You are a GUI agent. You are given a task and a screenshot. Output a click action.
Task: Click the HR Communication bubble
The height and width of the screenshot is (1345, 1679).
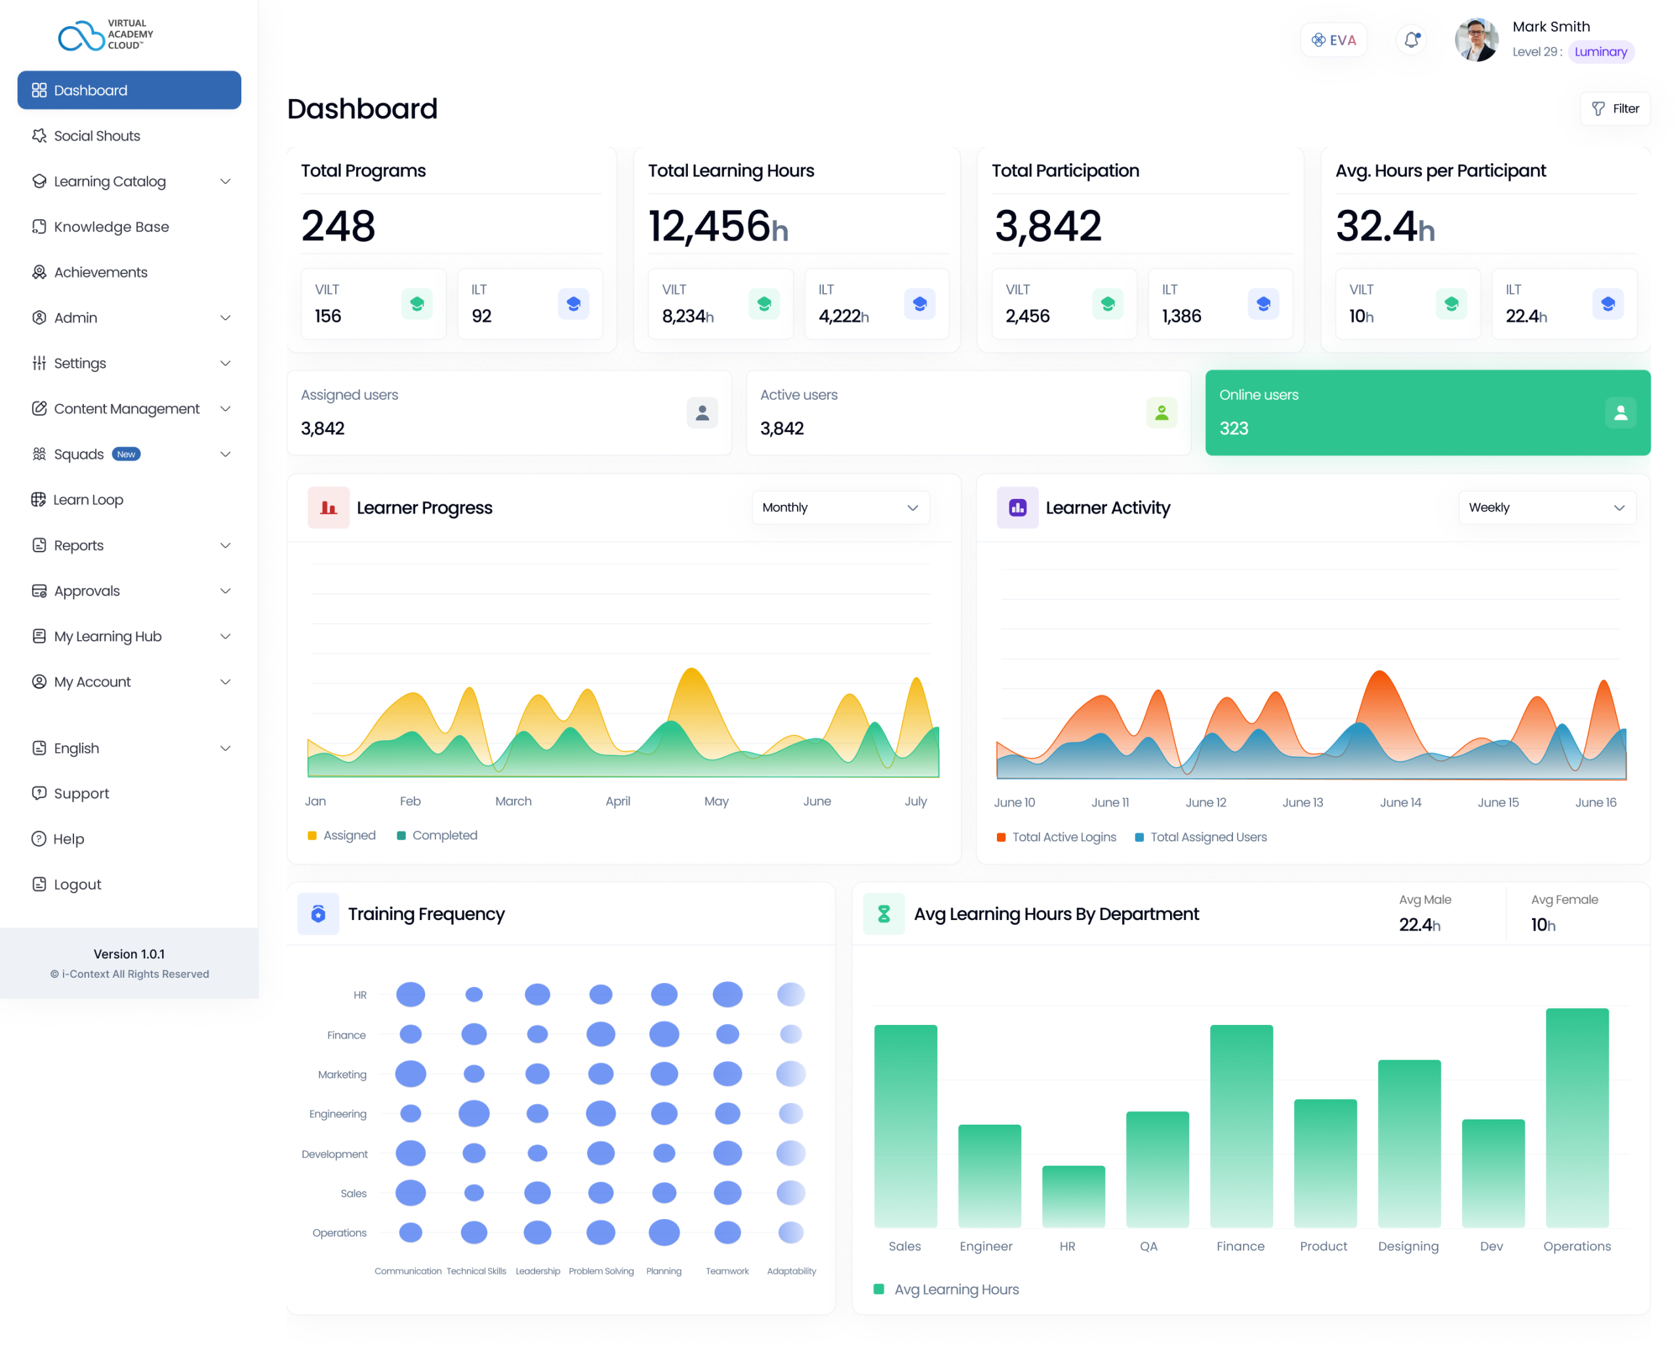411,995
